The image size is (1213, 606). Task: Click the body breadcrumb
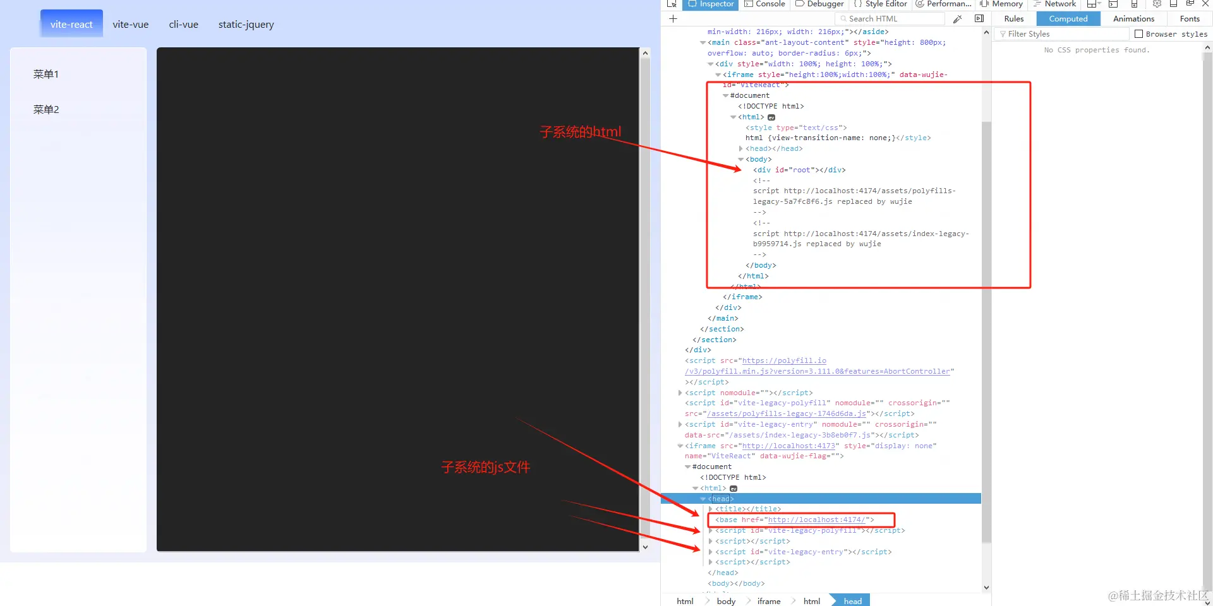pos(726,601)
